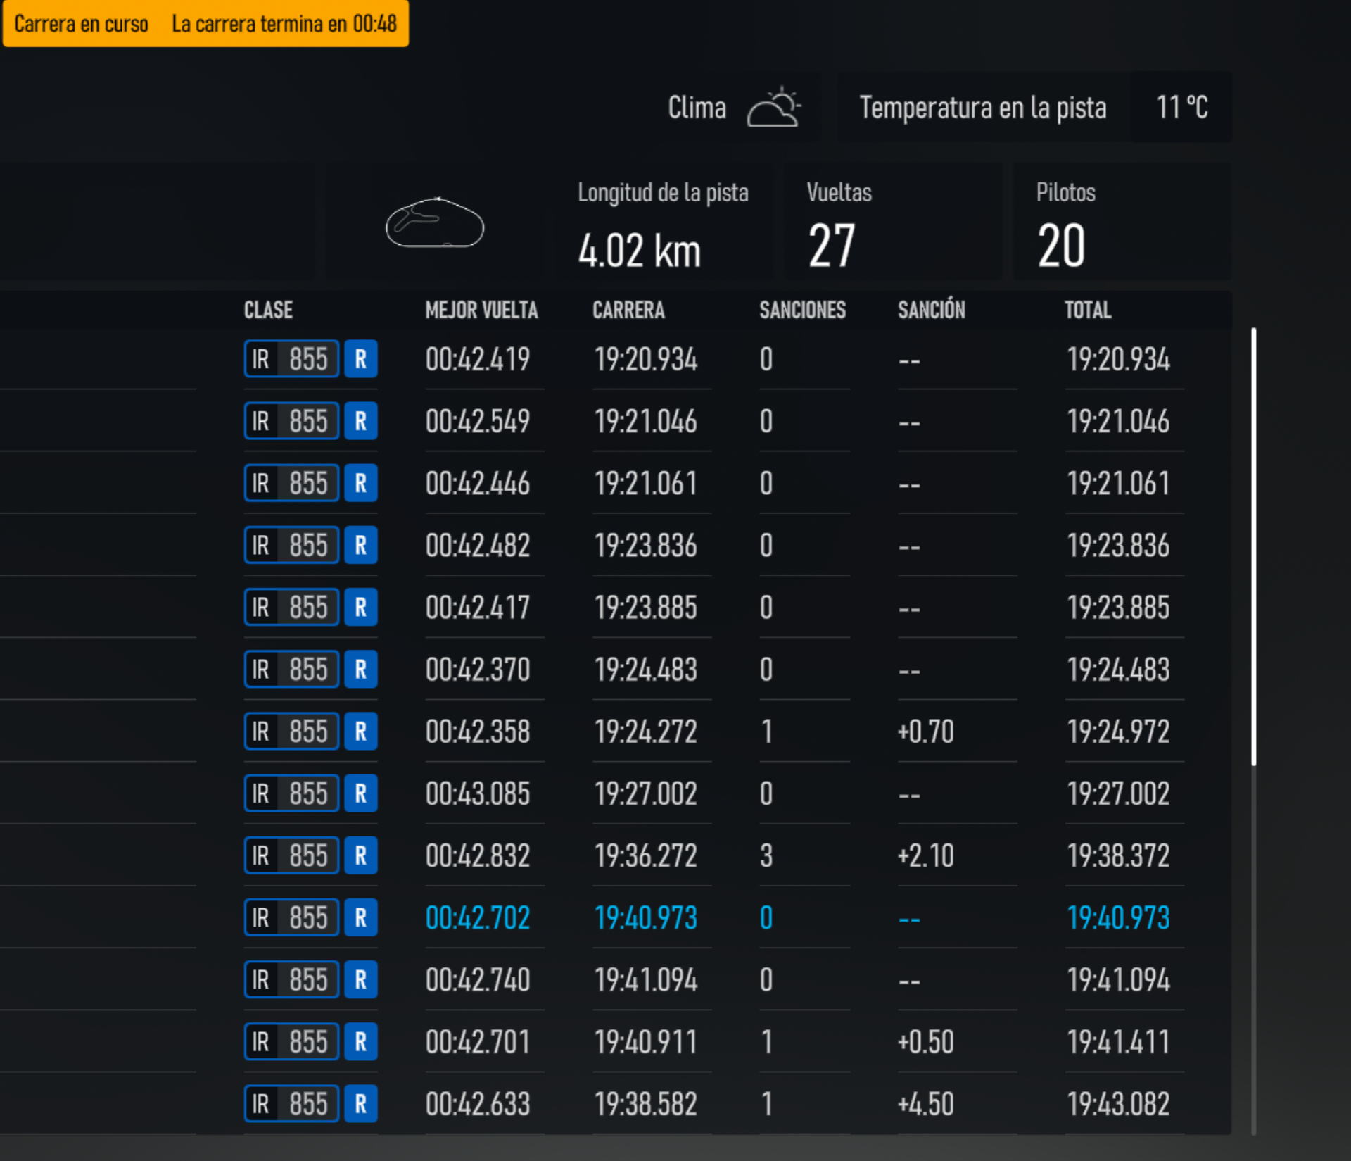The height and width of the screenshot is (1161, 1351).
Task: Click the blue R badge for lap 00:42.358
Action: (361, 732)
